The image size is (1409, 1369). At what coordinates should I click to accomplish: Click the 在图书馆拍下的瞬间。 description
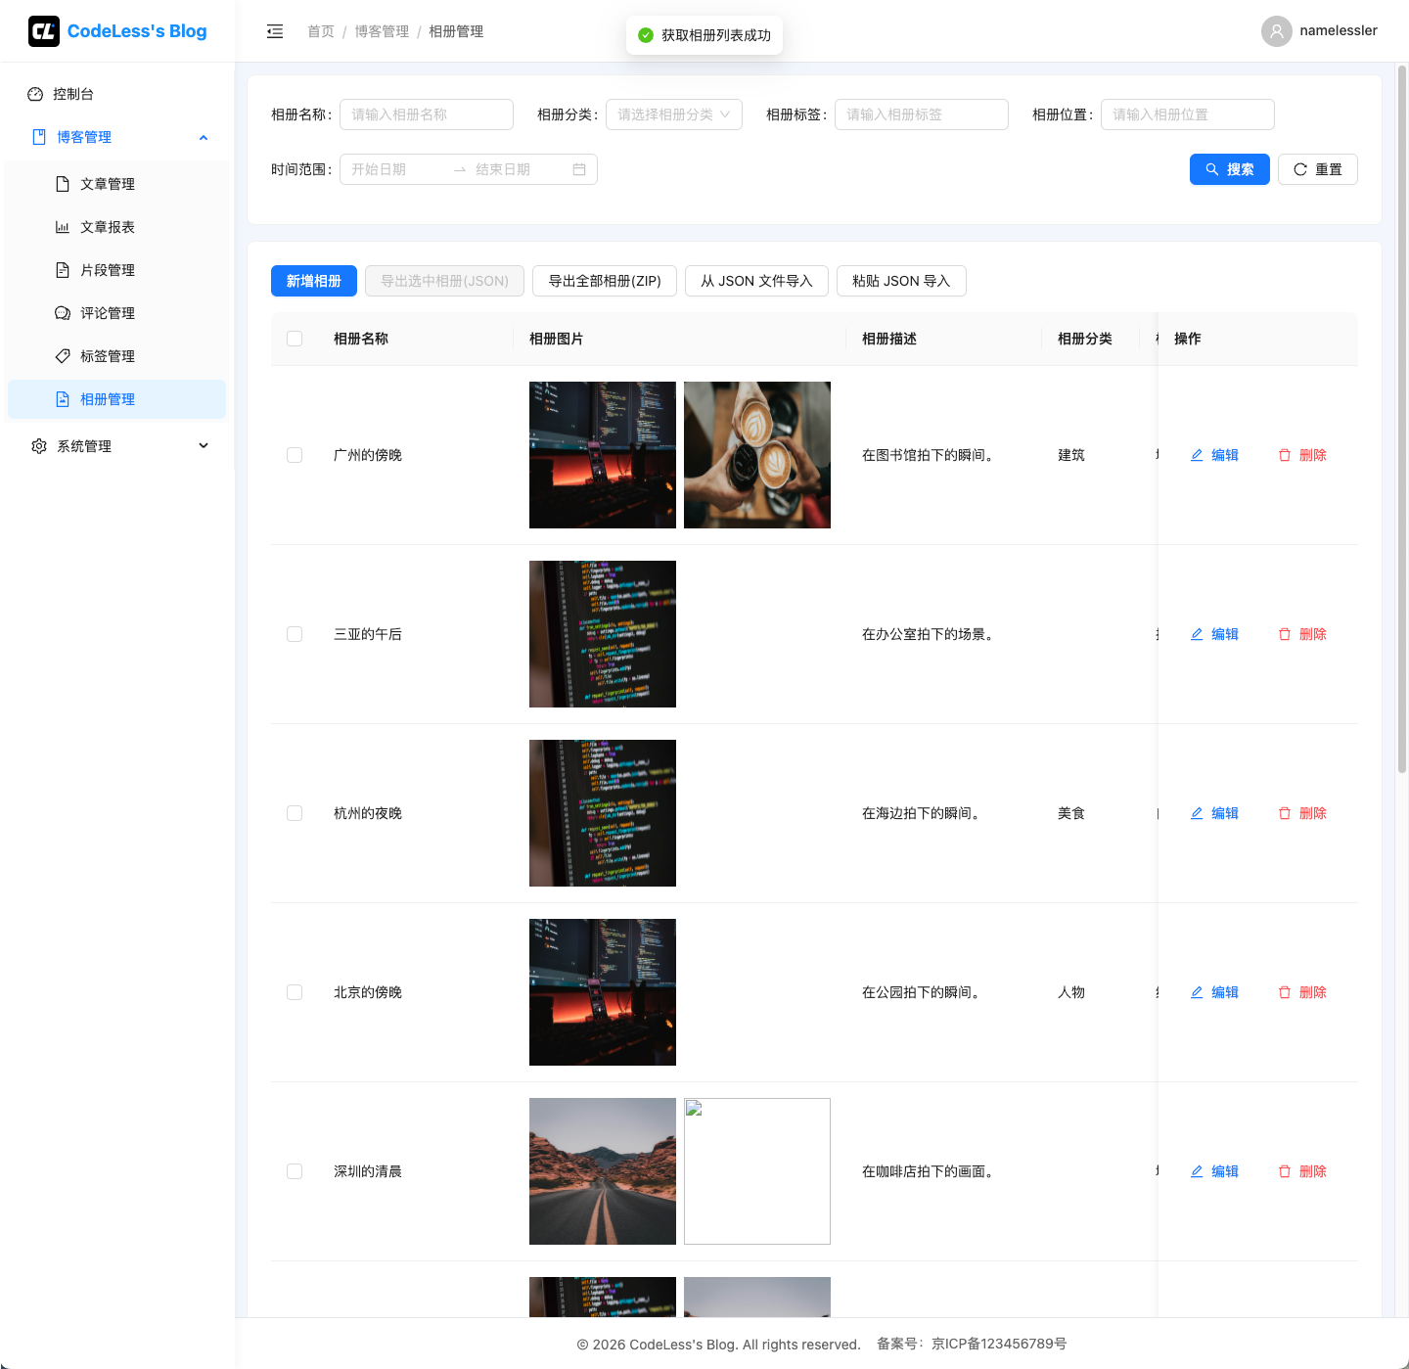[x=931, y=455]
